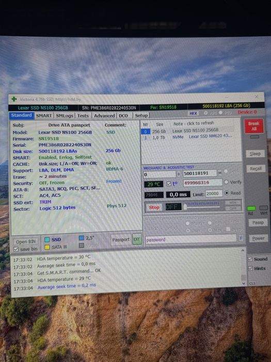Click the 'Note - click to refresh' header
The image size is (271, 362).
coord(194,124)
